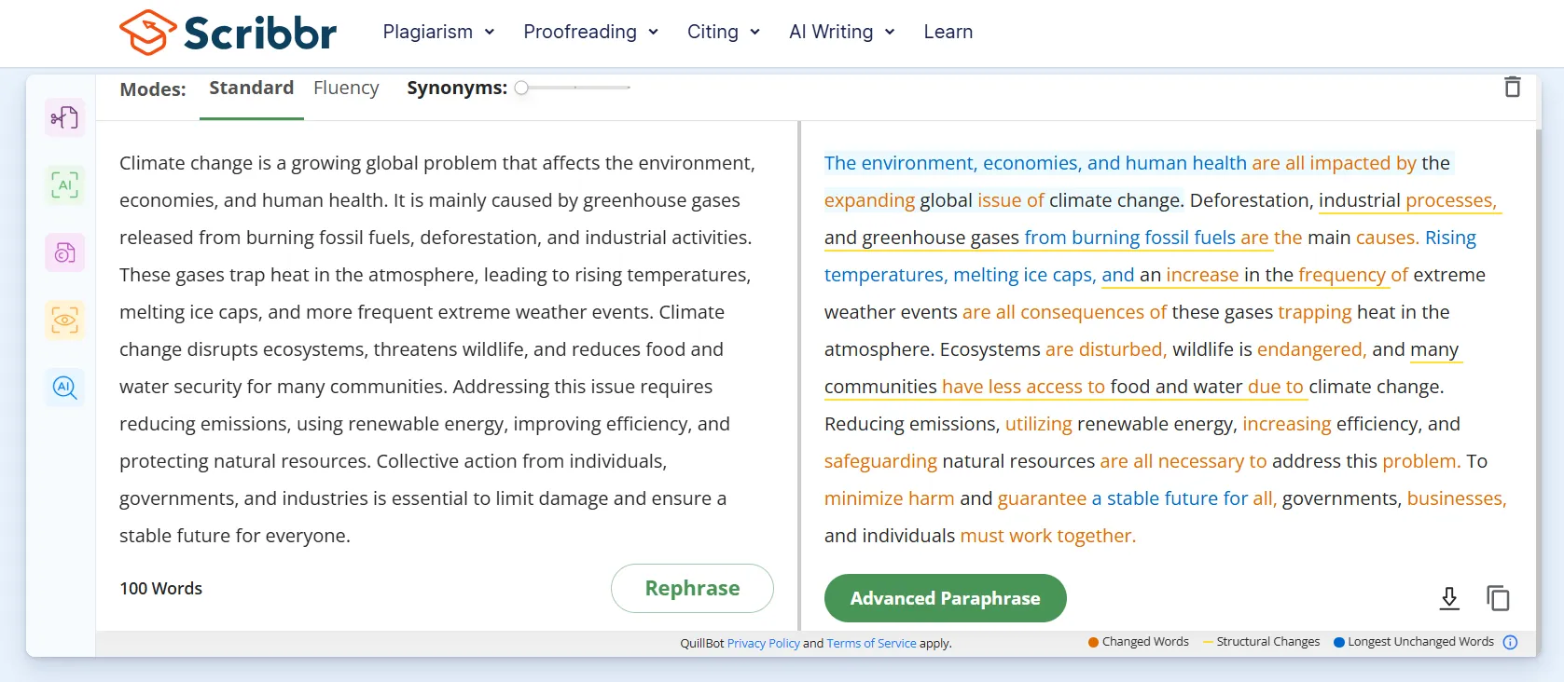Click the green AI scan sidebar icon

click(64, 184)
